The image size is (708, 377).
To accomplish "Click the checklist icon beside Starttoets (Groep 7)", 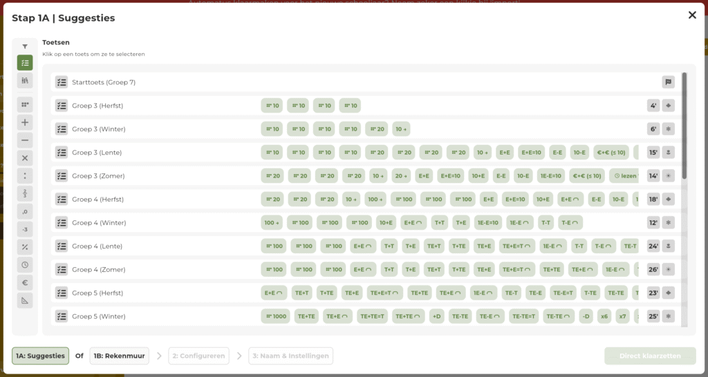I will (62, 82).
